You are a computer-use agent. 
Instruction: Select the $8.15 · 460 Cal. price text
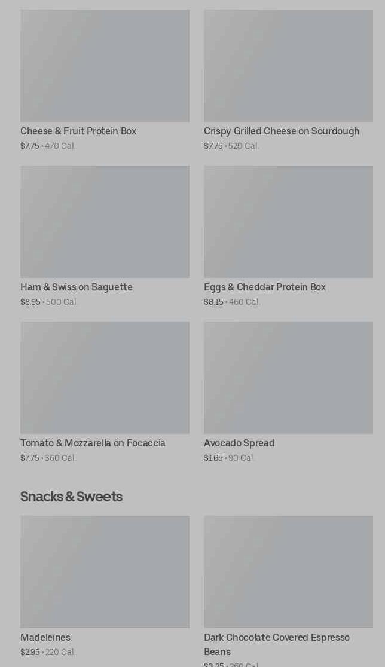[232, 302]
